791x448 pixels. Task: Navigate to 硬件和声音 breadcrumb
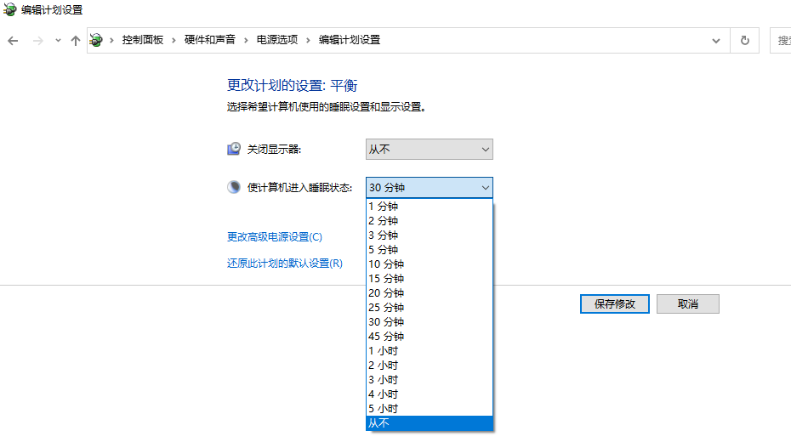tap(210, 40)
